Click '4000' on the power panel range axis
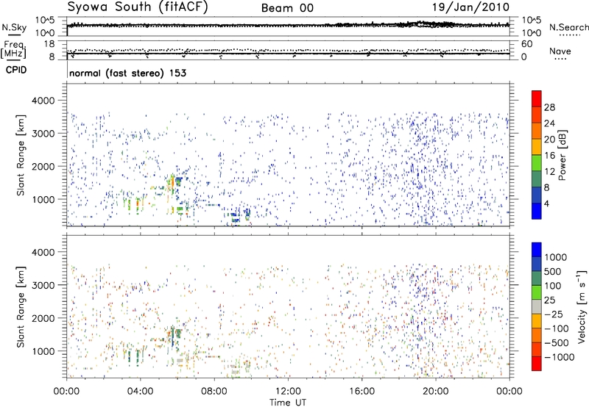Image resolution: width=589 pixels, height=407 pixels. (43, 101)
